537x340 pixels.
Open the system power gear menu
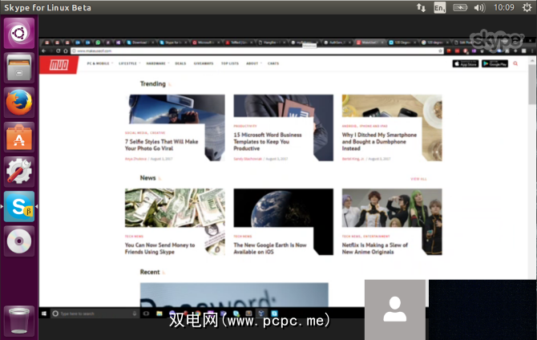[x=527, y=8]
